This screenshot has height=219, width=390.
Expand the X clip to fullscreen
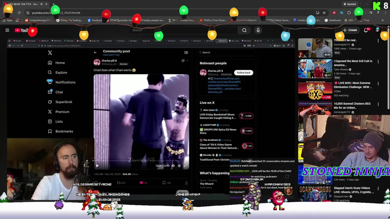pyautogui.click(x=185, y=166)
